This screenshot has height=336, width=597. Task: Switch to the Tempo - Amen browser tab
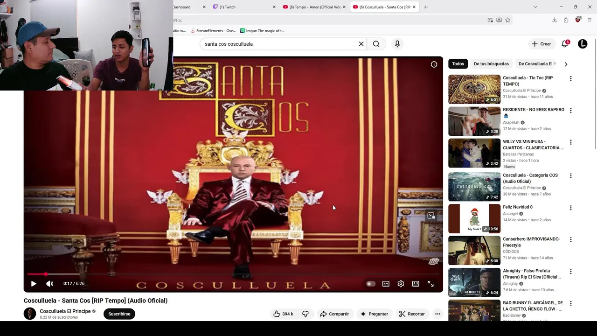[312, 7]
